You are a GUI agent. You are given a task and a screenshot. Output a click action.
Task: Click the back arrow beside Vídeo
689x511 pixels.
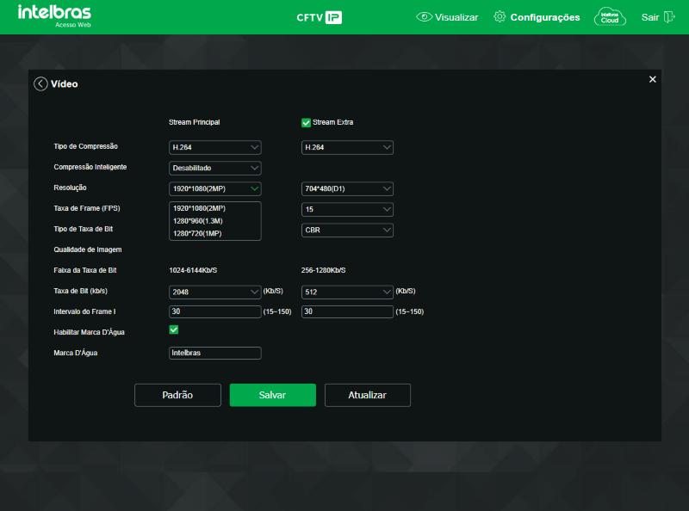click(x=40, y=83)
